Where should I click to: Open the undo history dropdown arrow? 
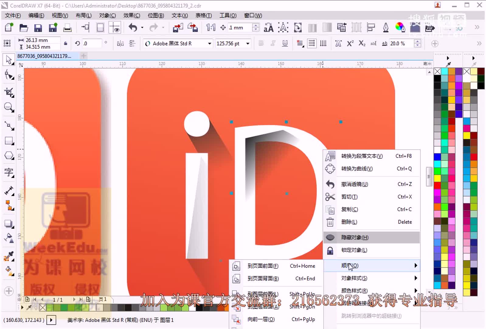tap(142, 28)
